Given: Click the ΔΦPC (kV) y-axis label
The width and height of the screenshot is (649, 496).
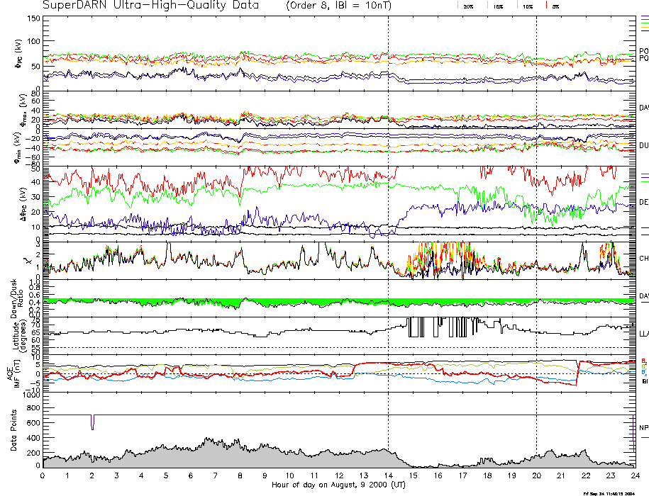Looking at the screenshot, I should 23,203.
